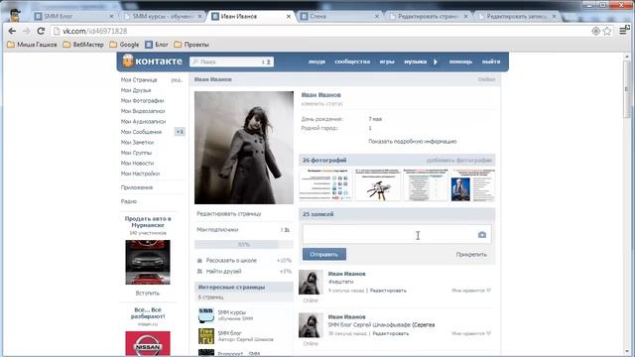Open the Миша Гашков bookmarks folder

[32, 45]
